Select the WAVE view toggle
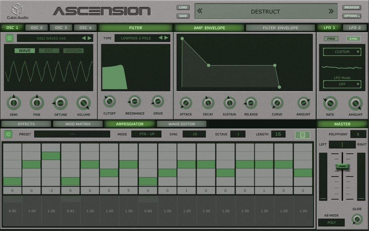The height and width of the screenshot is (231, 369). tap(25, 51)
